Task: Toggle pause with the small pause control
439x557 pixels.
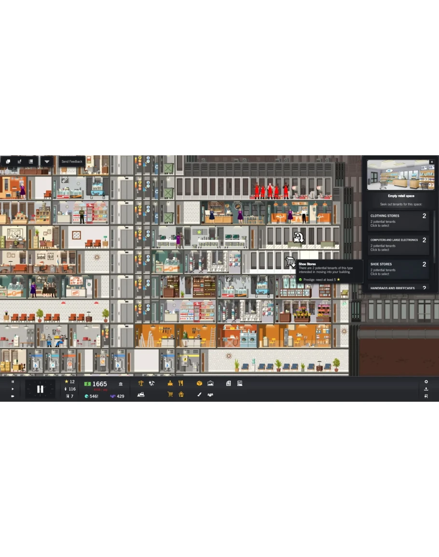Action: click(13, 381)
